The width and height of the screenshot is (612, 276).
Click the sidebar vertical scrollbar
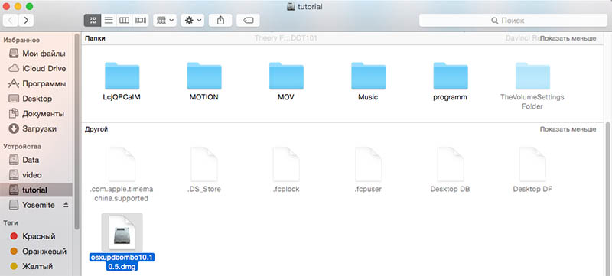click(x=77, y=132)
